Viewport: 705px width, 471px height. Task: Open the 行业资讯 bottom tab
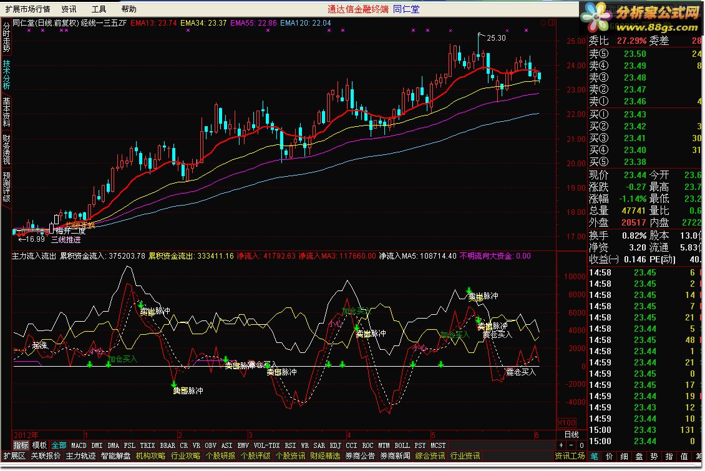tap(465, 456)
